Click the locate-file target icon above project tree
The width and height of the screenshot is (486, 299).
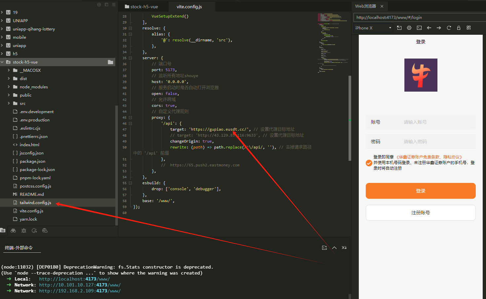tap(99, 5)
